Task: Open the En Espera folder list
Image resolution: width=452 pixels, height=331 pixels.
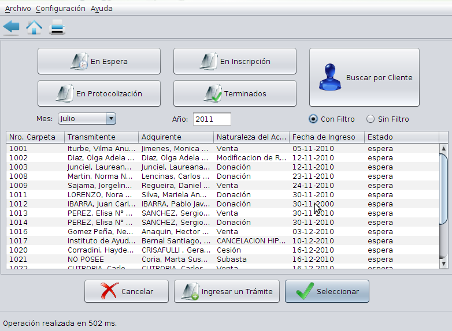Action: pyautogui.click(x=99, y=62)
